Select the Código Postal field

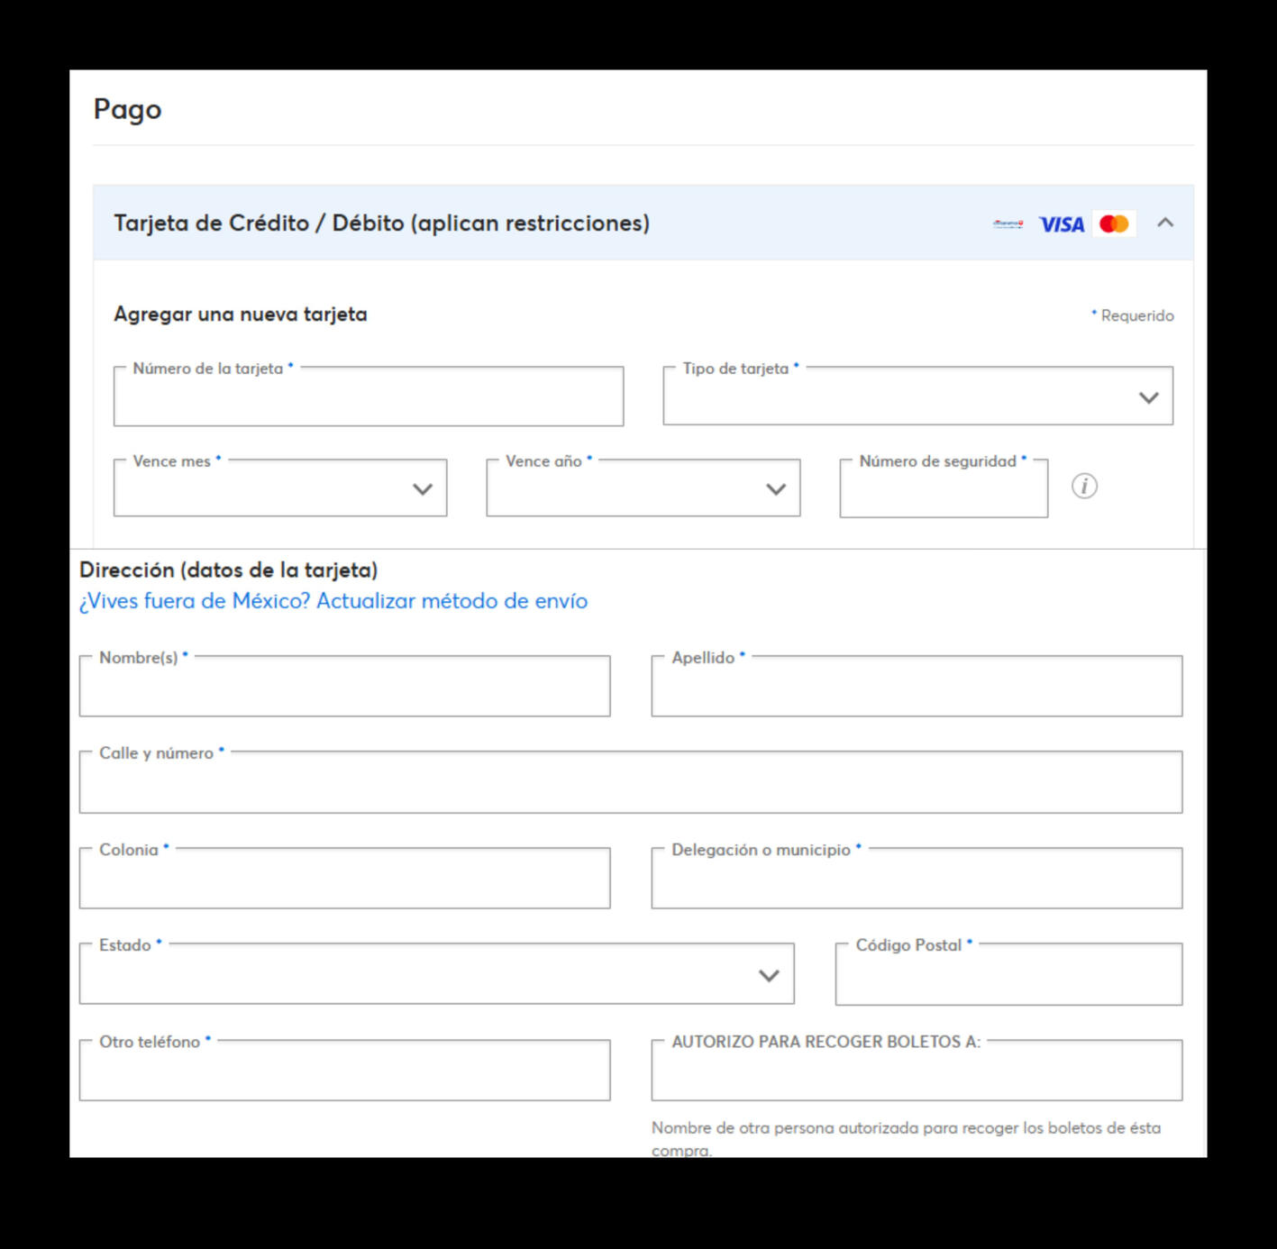pyautogui.click(x=1008, y=974)
